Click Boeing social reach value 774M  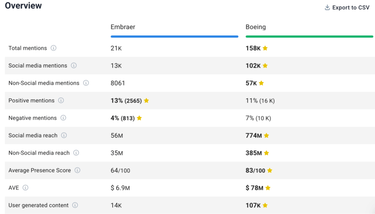254,136
